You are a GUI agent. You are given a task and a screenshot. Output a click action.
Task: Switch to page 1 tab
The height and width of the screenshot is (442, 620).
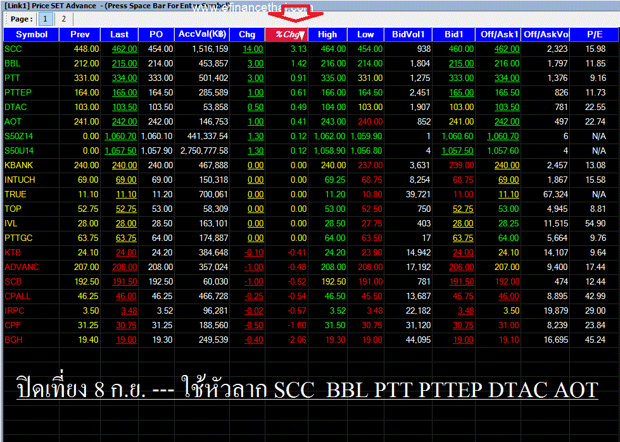point(45,19)
